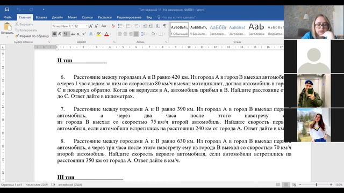The image size is (344, 193).
Task: Open borders dropdown arrow
Action: [x=164, y=34]
